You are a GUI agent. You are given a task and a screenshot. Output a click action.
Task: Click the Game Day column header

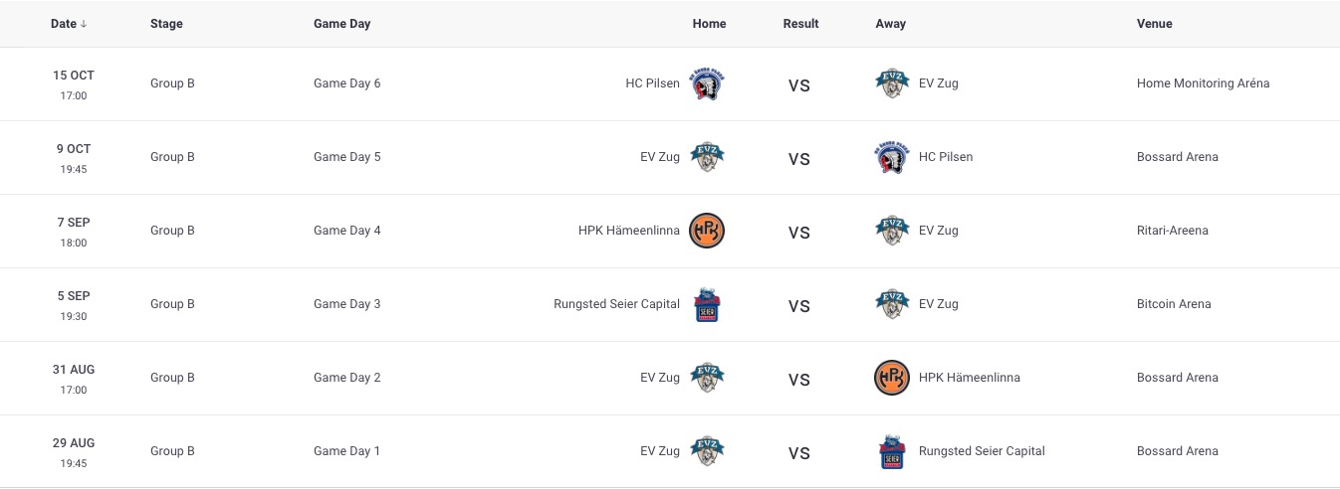tap(341, 24)
